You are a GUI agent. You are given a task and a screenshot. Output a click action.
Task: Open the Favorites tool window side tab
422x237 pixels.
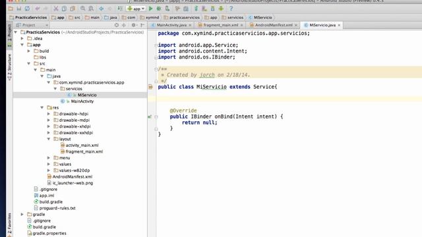point(9,224)
